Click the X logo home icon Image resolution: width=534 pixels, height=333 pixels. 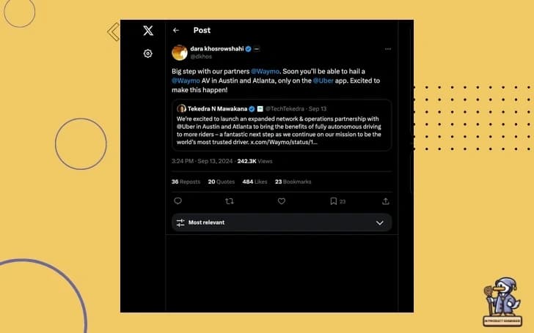pos(148,30)
